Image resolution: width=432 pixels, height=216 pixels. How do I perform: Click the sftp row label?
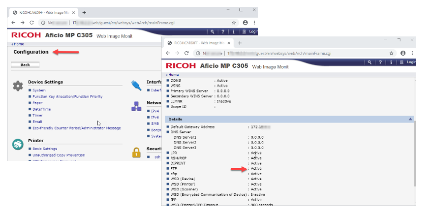click(x=174, y=174)
